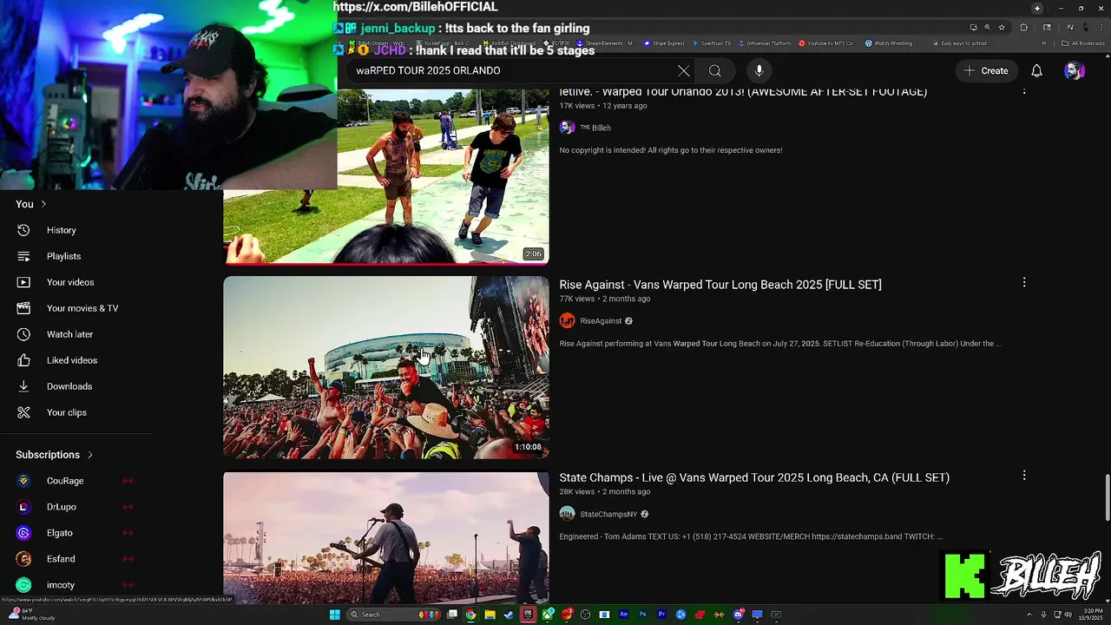The width and height of the screenshot is (1111, 625).
Task: Open the Youtube to MP3 bookmark
Action: (x=827, y=43)
